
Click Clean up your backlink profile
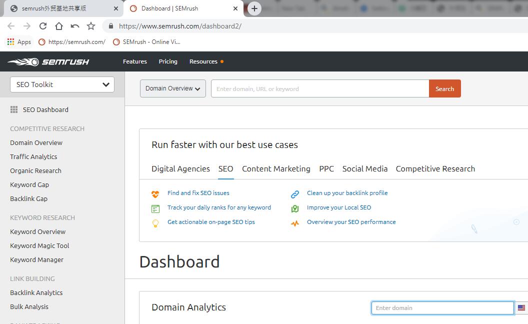(347, 193)
